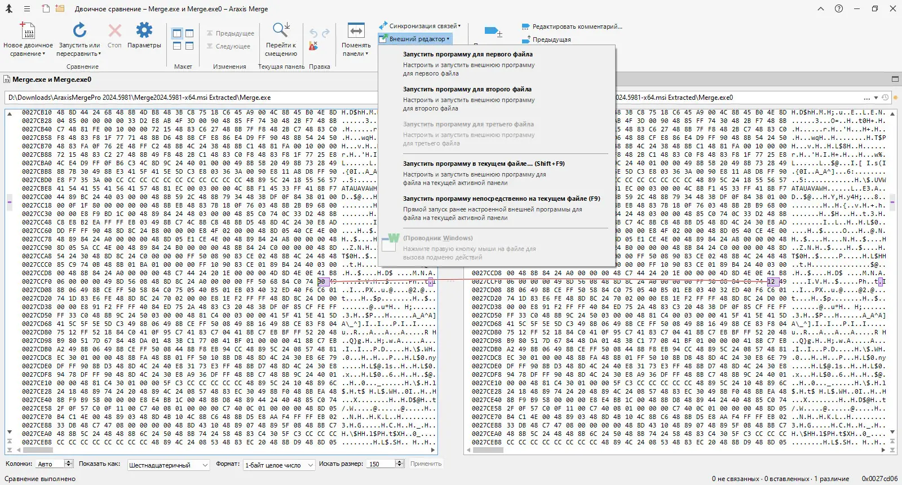Click the Проводник Windows menu entry
The height and width of the screenshot is (485, 902).
[x=496, y=248]
